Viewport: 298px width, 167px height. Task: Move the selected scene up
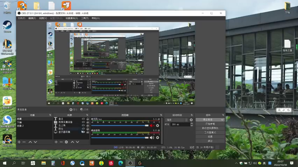click(30, 142)
